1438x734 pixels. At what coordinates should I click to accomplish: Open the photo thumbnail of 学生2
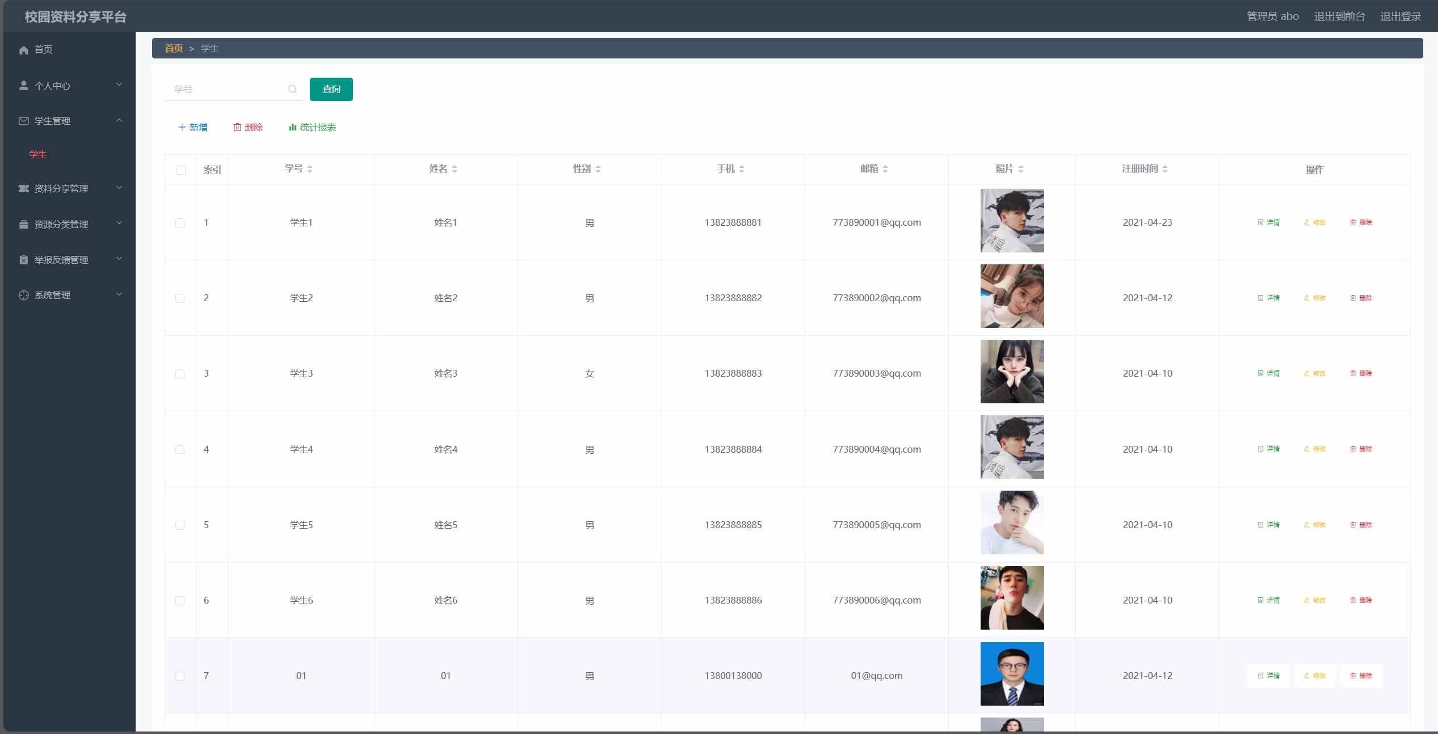click(1012, 296)
